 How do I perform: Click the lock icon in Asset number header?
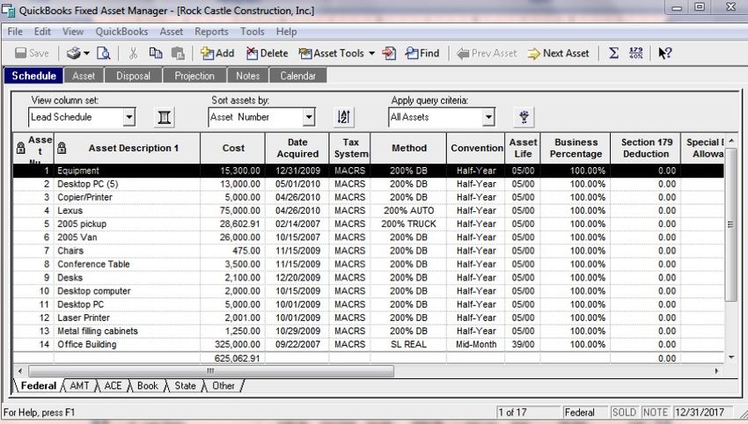point(20,148)
